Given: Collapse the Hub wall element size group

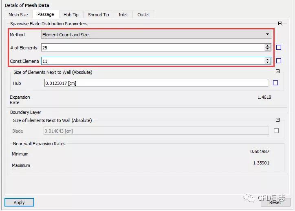Looking at the screenshot, I should (278, 71).
